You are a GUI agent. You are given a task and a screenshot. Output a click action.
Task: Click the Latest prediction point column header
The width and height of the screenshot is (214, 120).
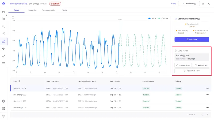pos(87,81)
